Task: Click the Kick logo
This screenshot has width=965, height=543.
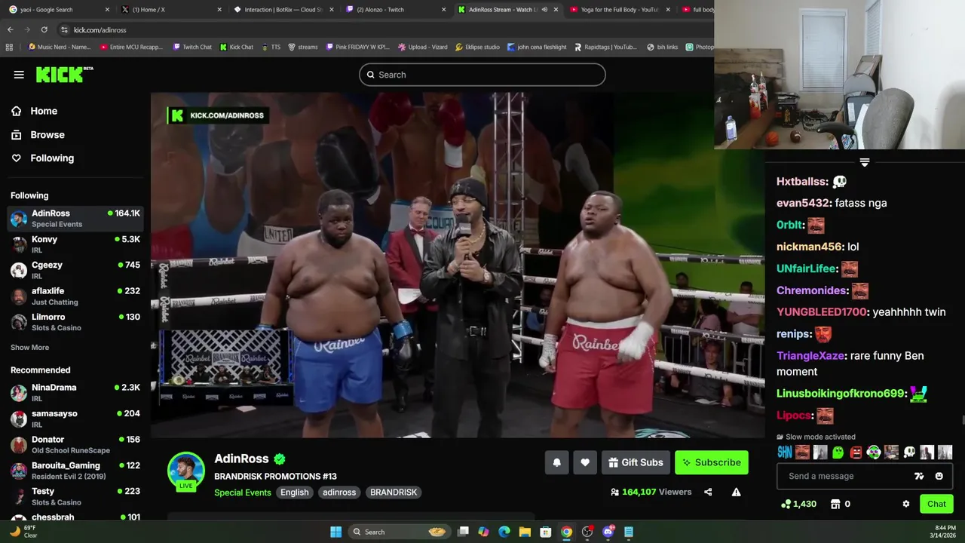Action: pos(64,74)
